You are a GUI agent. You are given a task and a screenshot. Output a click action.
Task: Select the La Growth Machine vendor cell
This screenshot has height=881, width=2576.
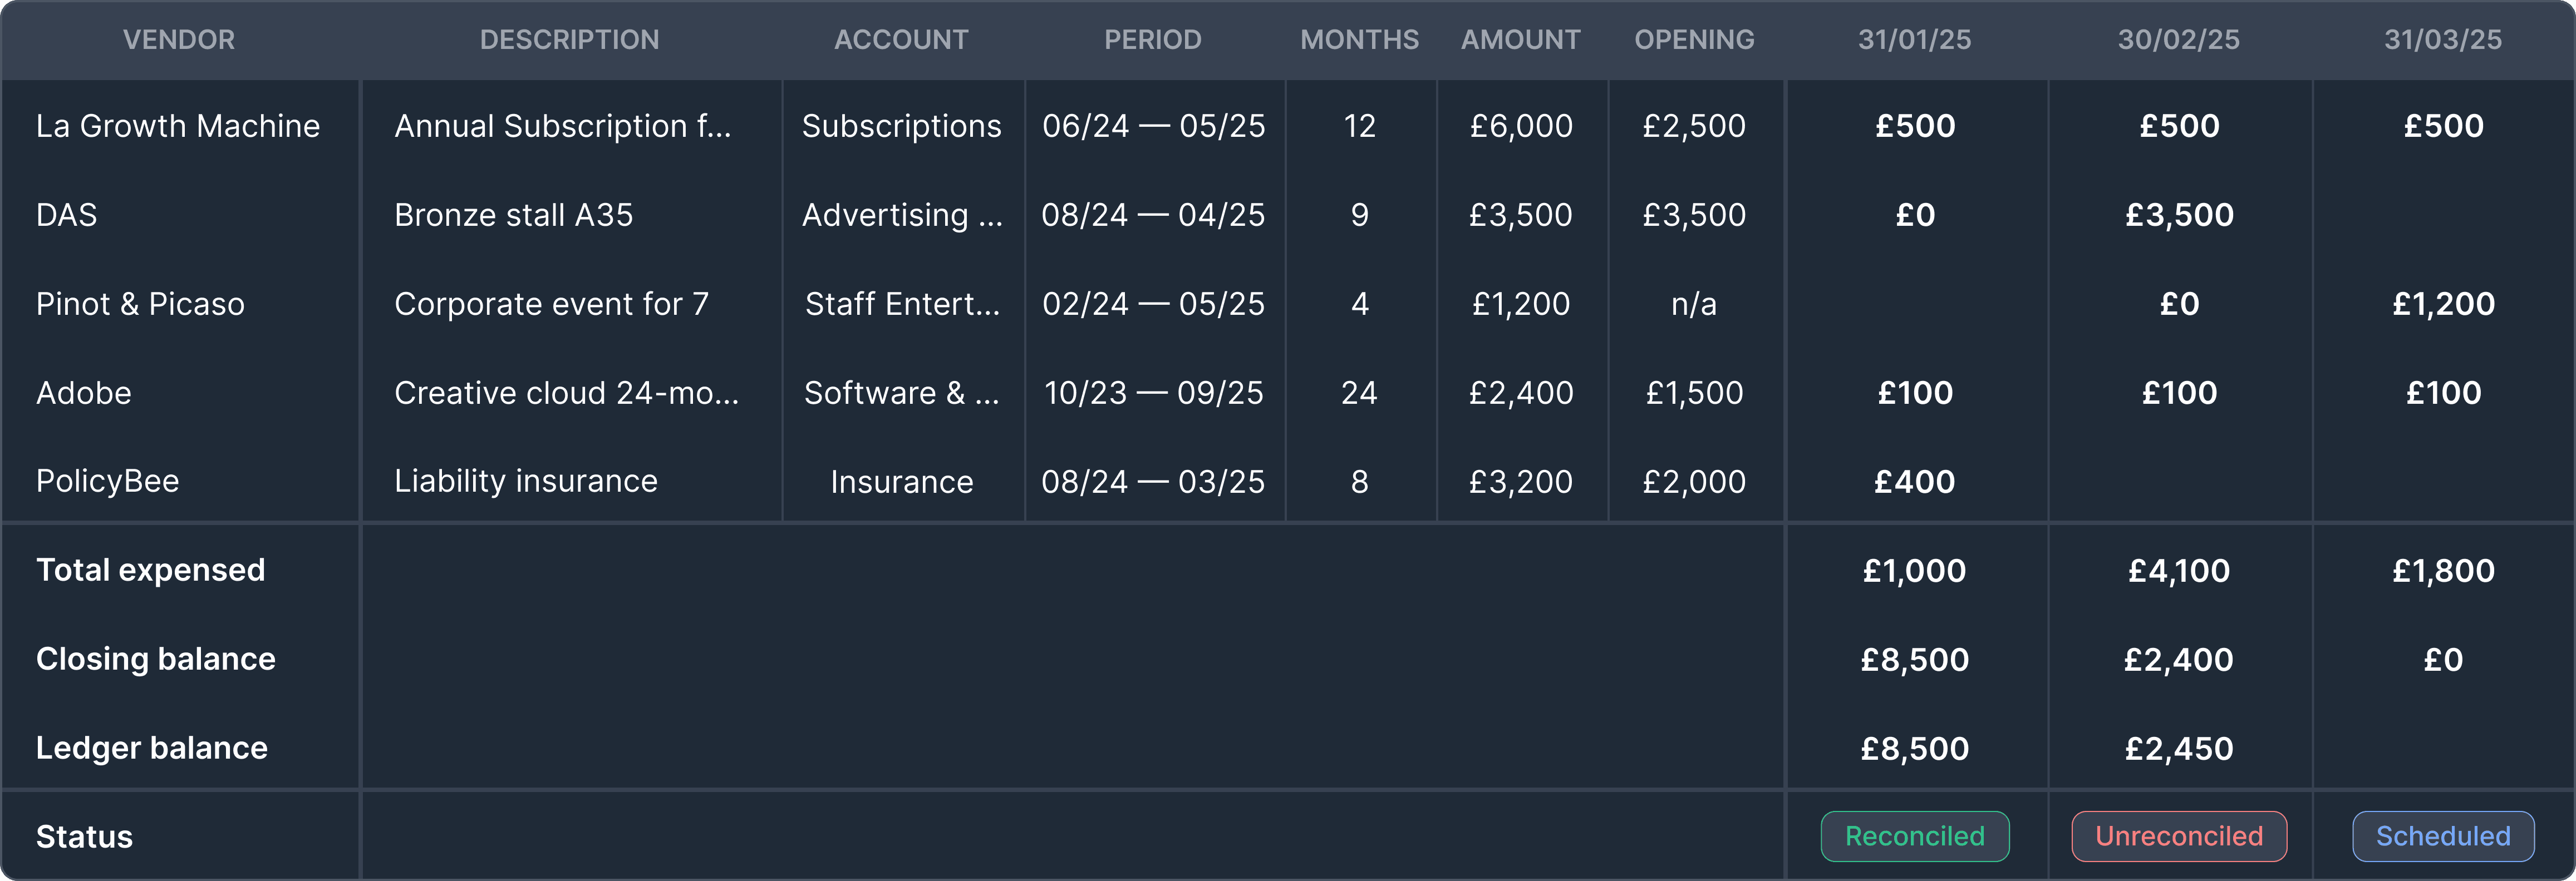[x=178, y=126]
